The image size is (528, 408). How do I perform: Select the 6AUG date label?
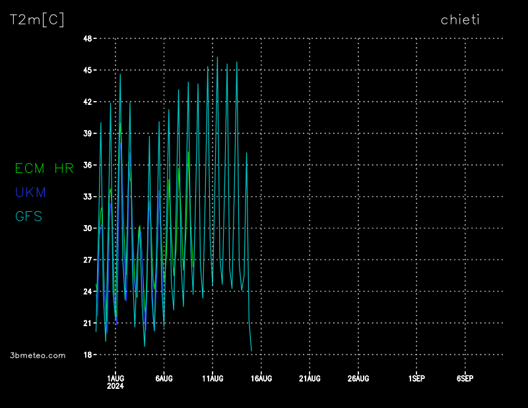click(x=164, y=378)
